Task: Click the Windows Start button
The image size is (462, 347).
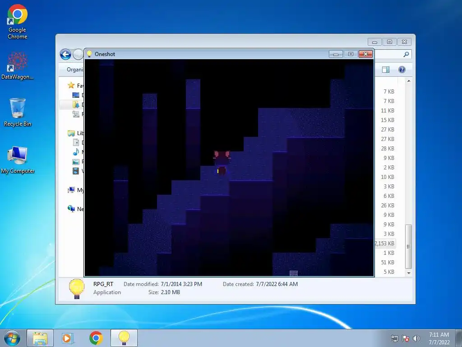Action: pyautogui.click(x=12, y=338)
